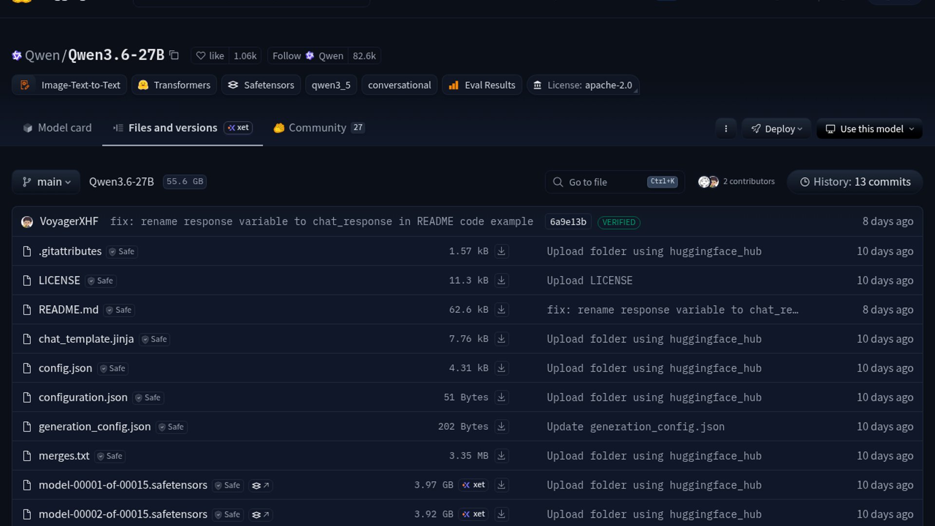Open the Qwen3.6-27B repository root breadcrumb
This screenshot has height=526, width=935.
click(x=121, y=182)
